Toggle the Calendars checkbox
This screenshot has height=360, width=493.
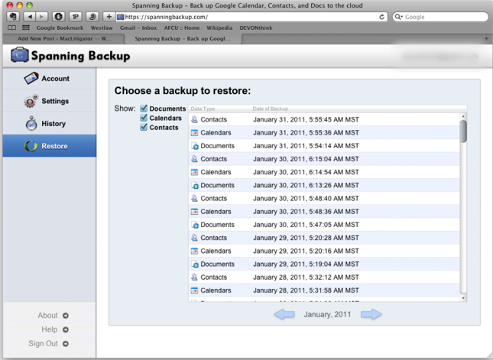144,118
